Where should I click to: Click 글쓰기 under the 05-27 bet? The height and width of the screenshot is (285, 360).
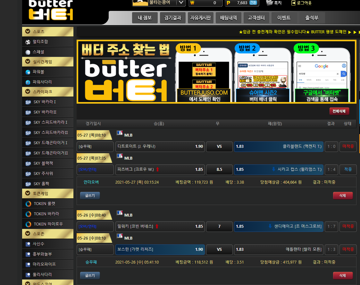(x=90, y=196)
